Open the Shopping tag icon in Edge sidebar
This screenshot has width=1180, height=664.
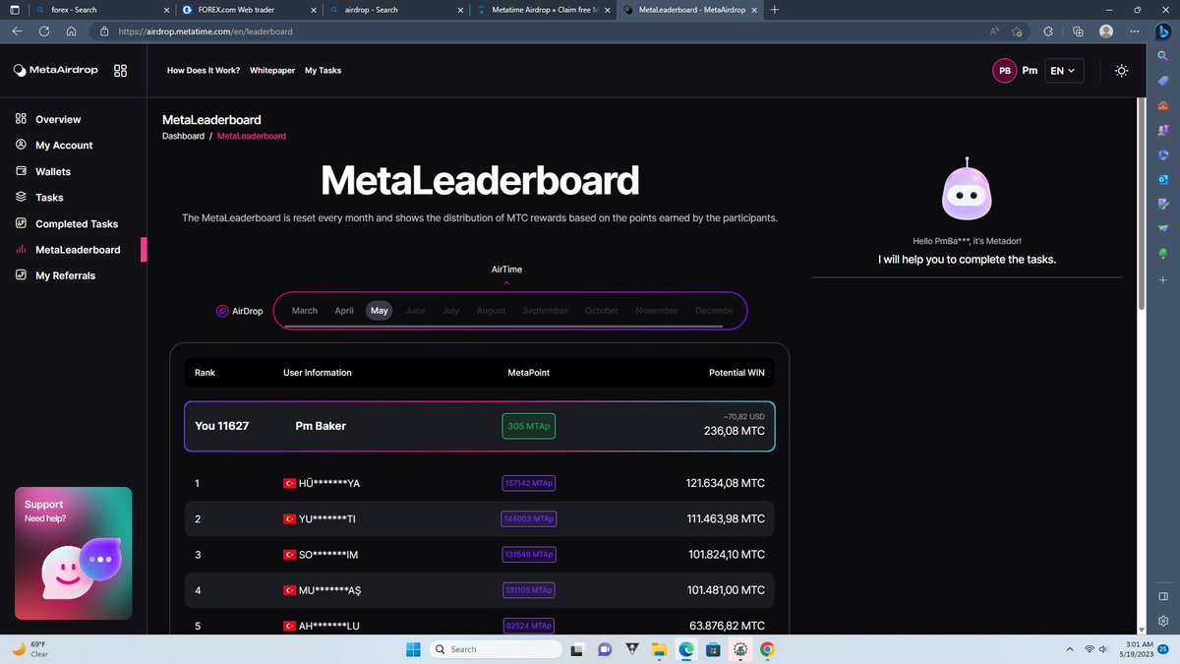pos(1163,81)
